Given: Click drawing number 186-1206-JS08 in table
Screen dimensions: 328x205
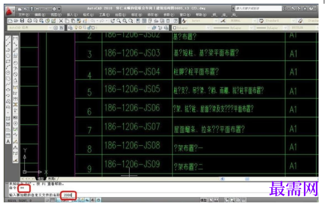Looking at the screenshot, I should pyautogui.click(x=132, y=145).
